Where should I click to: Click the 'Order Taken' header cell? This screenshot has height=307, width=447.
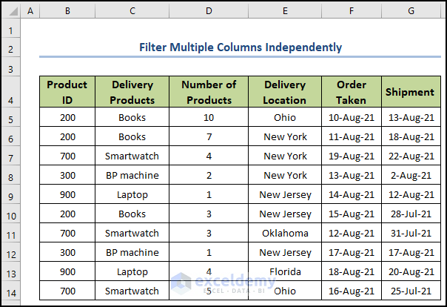pos(351,92)
